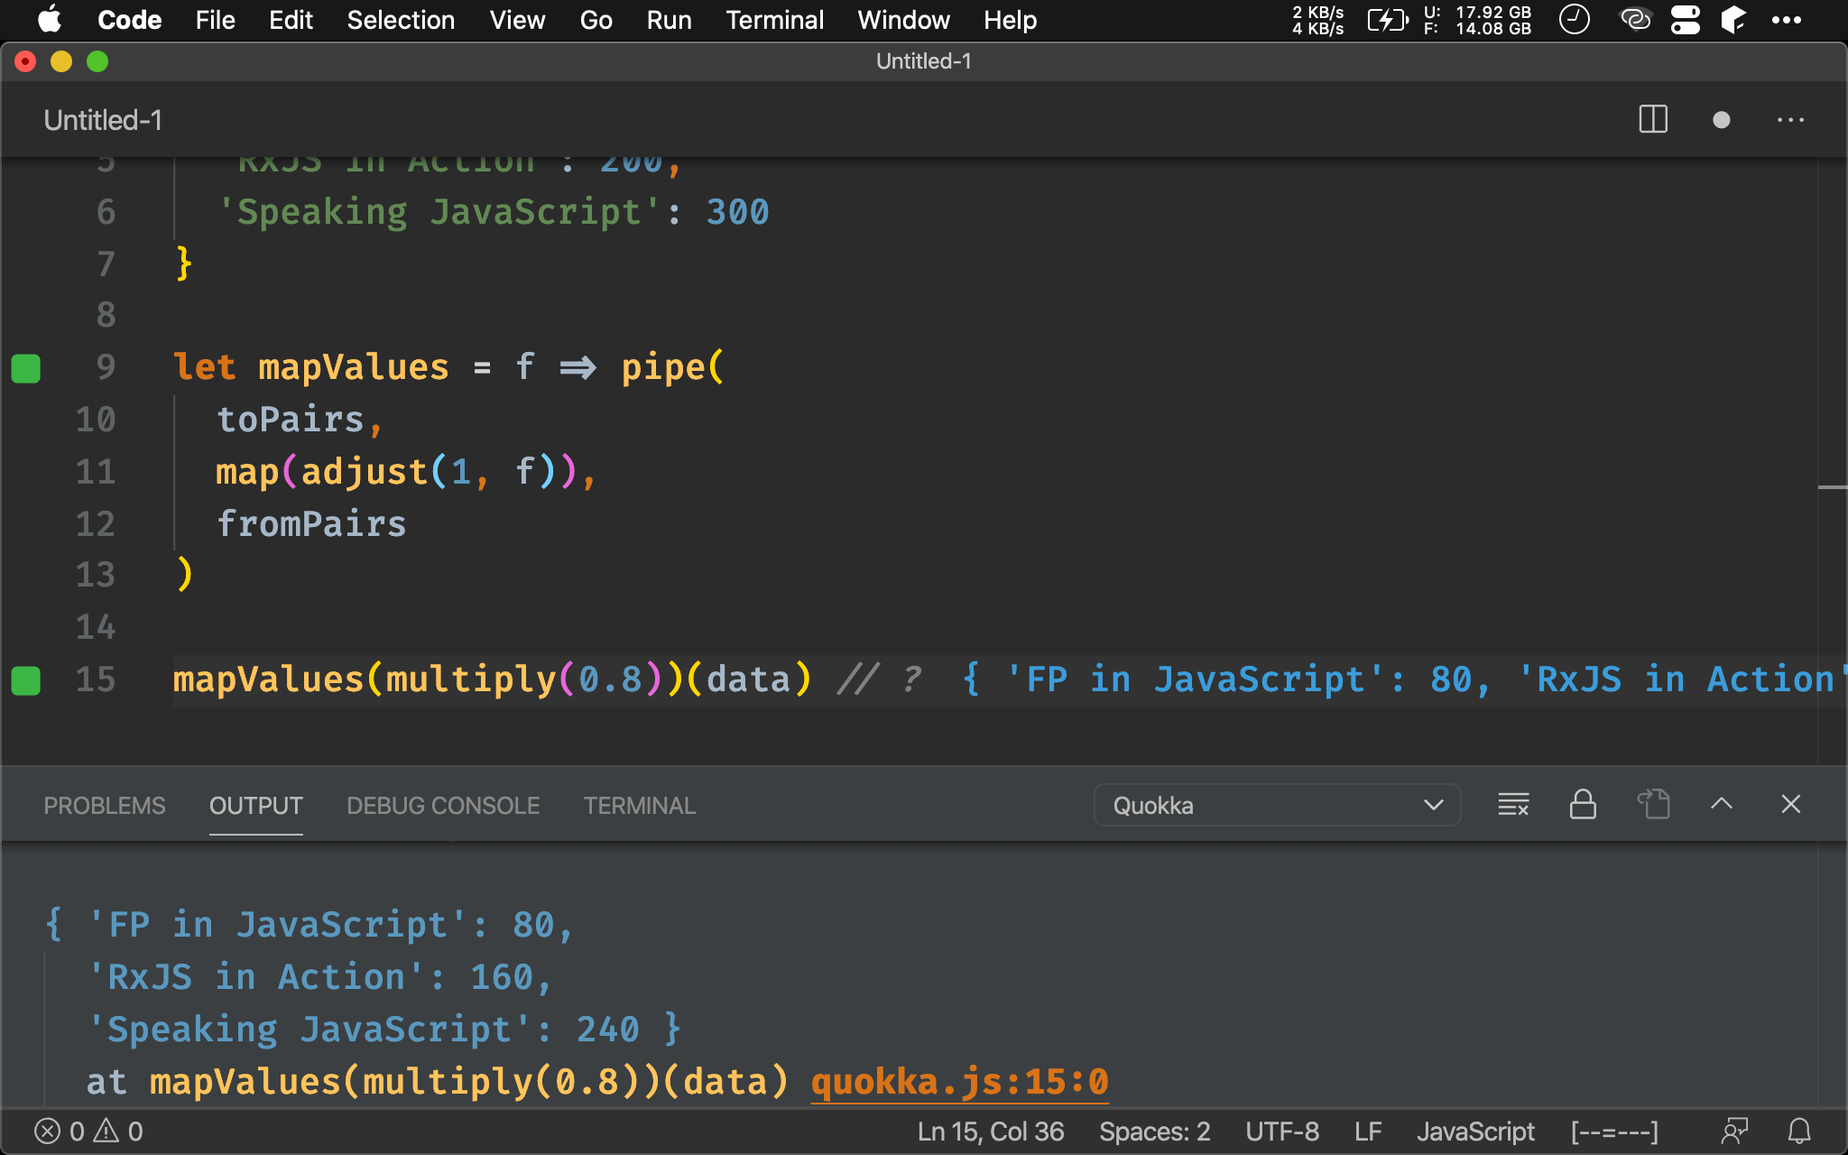Viewport: 1848px width, 1155px height.
Task: Split the editor to the right
Action: tap(1653, 119)
